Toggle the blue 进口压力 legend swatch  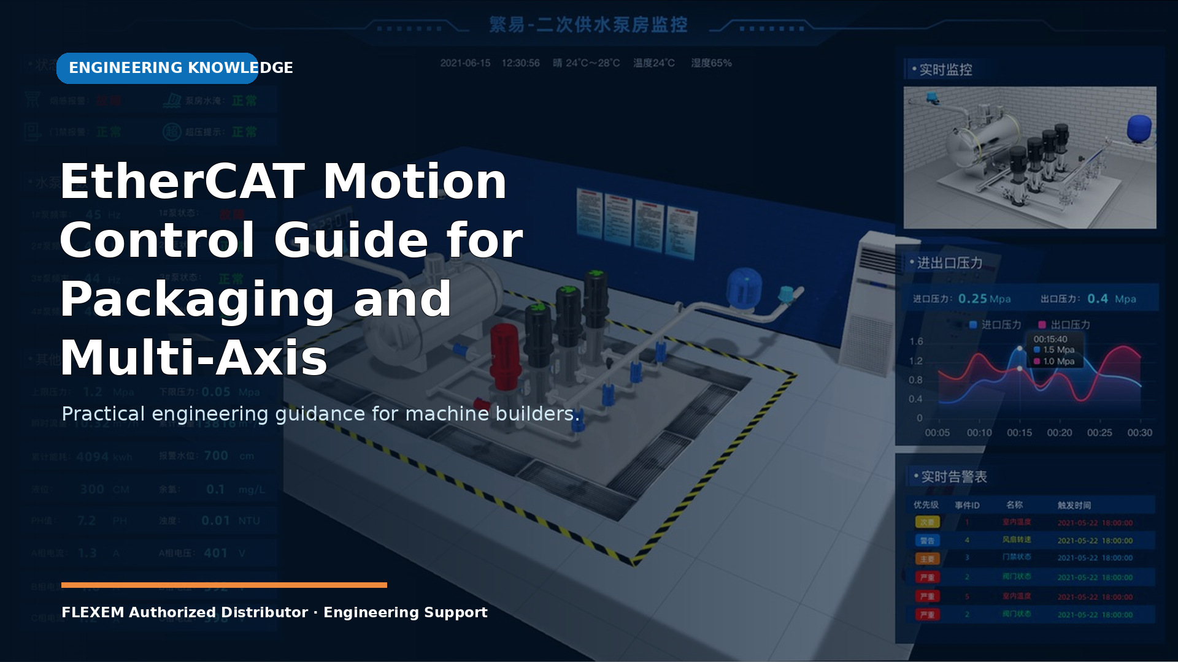coord(972,325)
